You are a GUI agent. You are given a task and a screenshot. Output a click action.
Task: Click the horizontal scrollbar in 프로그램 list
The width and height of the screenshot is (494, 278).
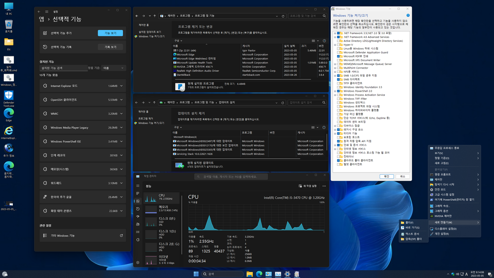243,79
